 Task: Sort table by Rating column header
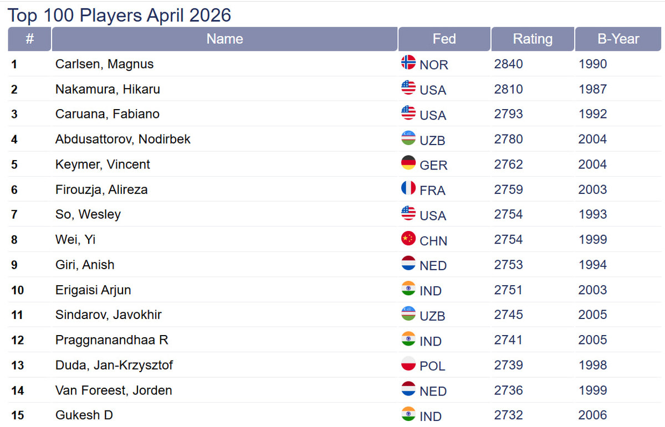click(x=533, y=39)
